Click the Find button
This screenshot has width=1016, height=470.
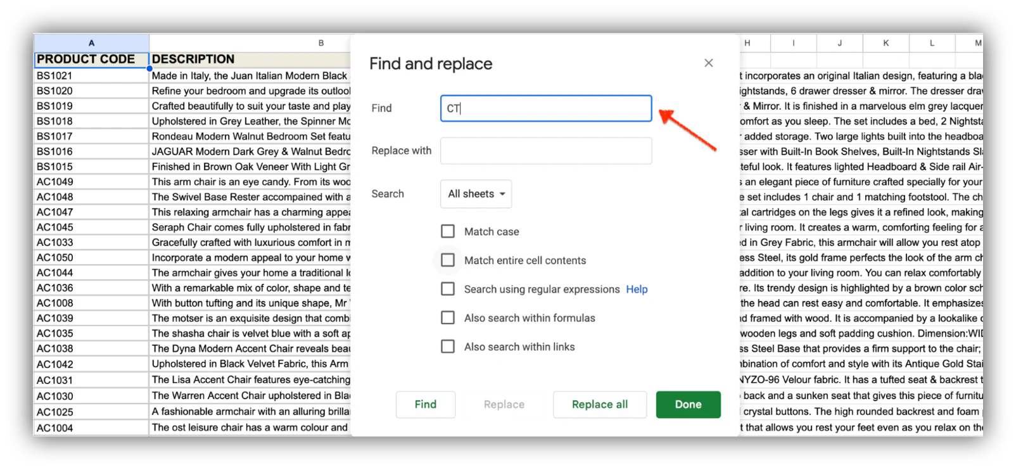426,404
